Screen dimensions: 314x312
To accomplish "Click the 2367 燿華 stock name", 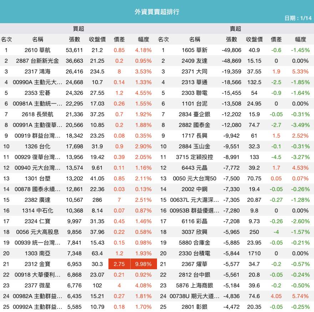I will 194,264.
